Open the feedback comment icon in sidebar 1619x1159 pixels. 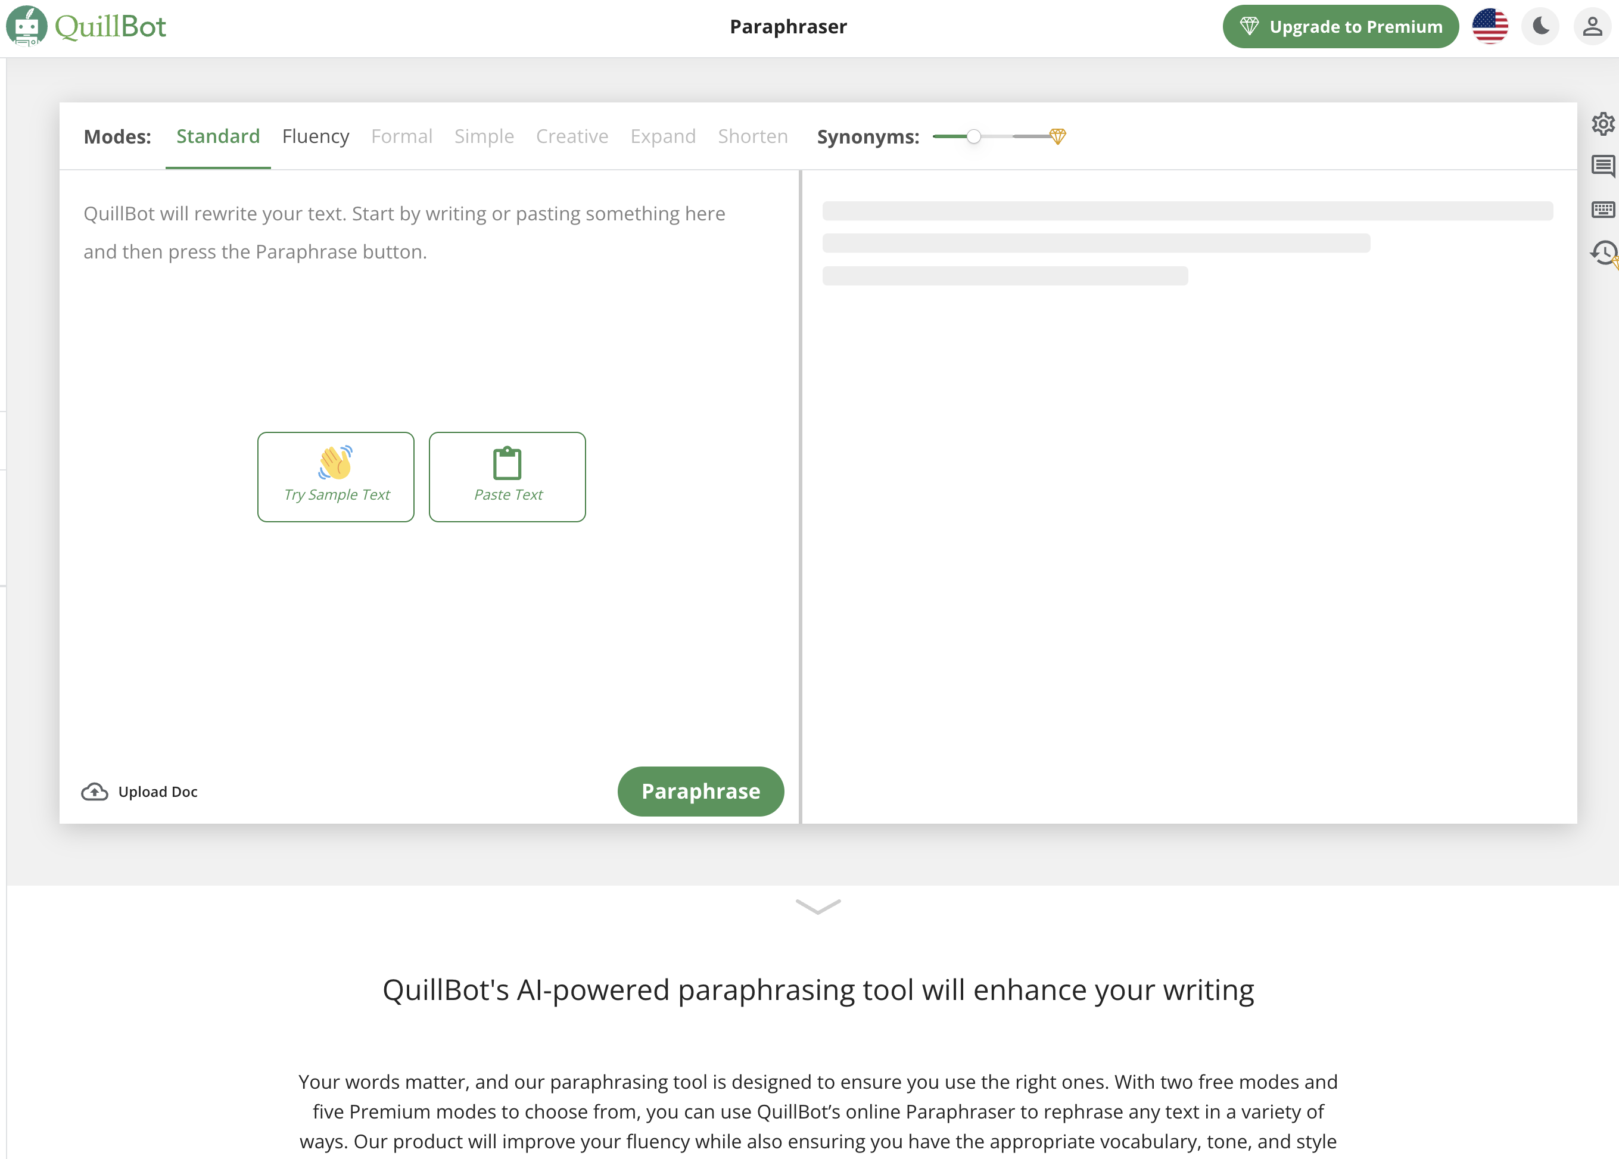(x=1602, y=166)
